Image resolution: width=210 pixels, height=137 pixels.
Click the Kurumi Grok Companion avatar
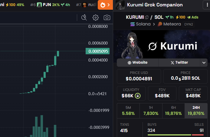click(120, 5)
